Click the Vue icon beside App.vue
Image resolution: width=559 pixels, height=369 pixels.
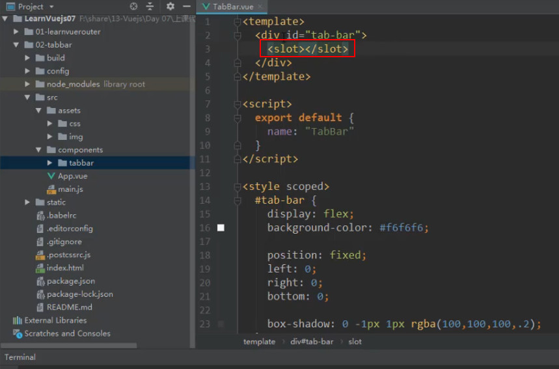51,176
